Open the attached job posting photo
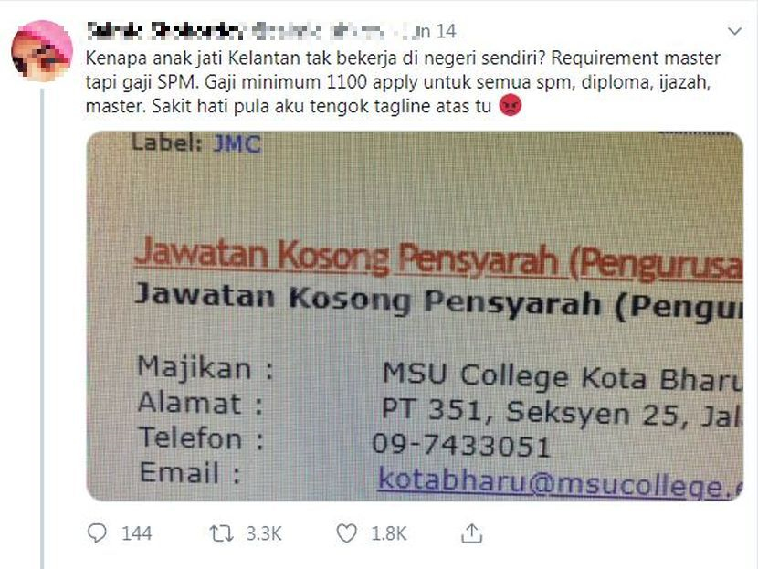Image resolution: width=758 pixels, height=569 pixels. pos(415,316)
